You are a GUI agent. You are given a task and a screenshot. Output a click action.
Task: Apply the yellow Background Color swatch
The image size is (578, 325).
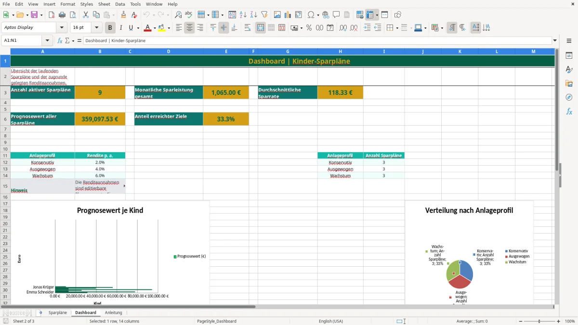click(x=162, y=28)
